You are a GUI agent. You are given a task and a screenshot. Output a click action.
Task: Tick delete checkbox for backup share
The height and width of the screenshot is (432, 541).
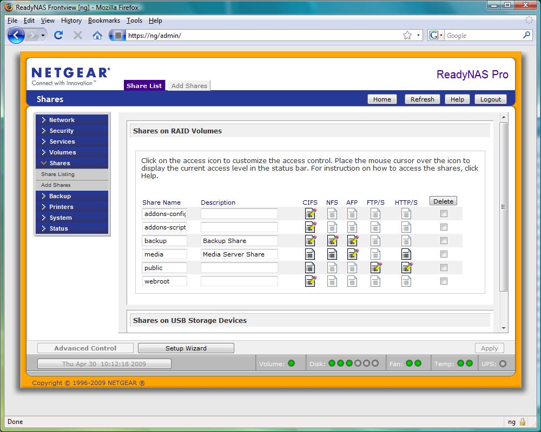[444, 240]
